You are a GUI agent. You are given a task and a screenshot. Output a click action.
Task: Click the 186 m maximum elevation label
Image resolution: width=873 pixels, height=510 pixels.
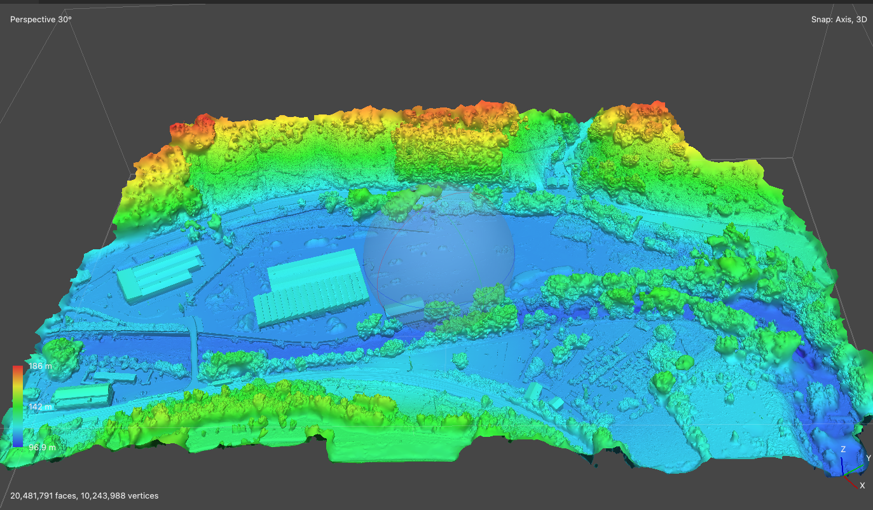[39, 367]
